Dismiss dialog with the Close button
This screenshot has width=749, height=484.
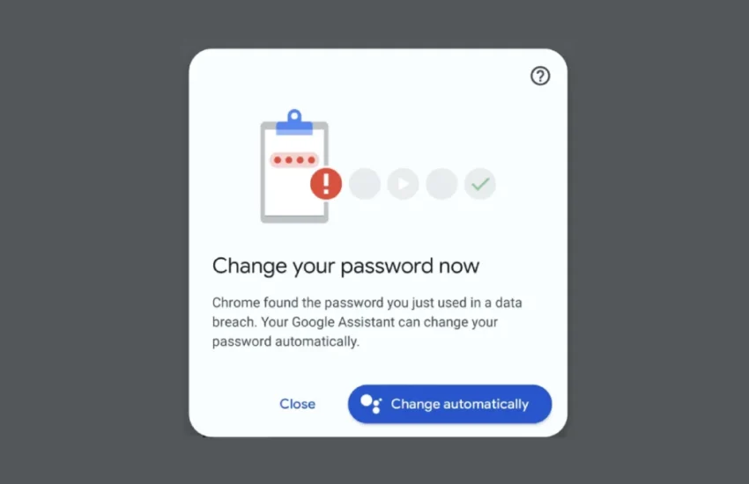pos(297,404)
